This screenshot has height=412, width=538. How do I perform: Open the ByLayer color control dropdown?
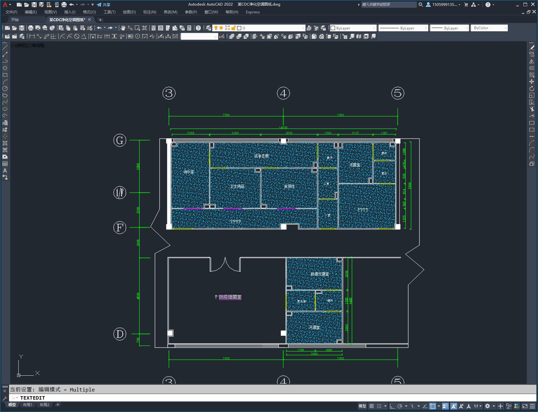353,28
